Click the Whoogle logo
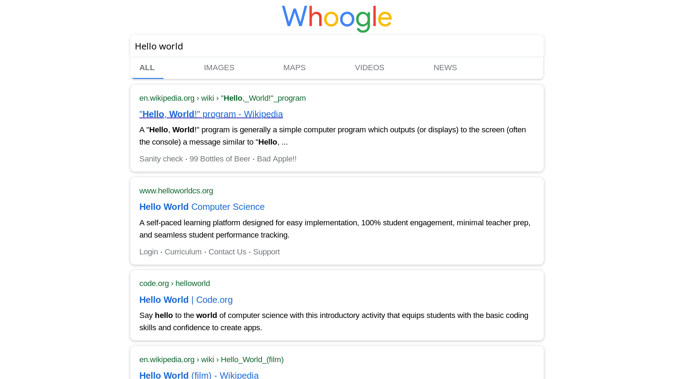Viewport: 674px width, 379px height. click(x=337, y=18)
